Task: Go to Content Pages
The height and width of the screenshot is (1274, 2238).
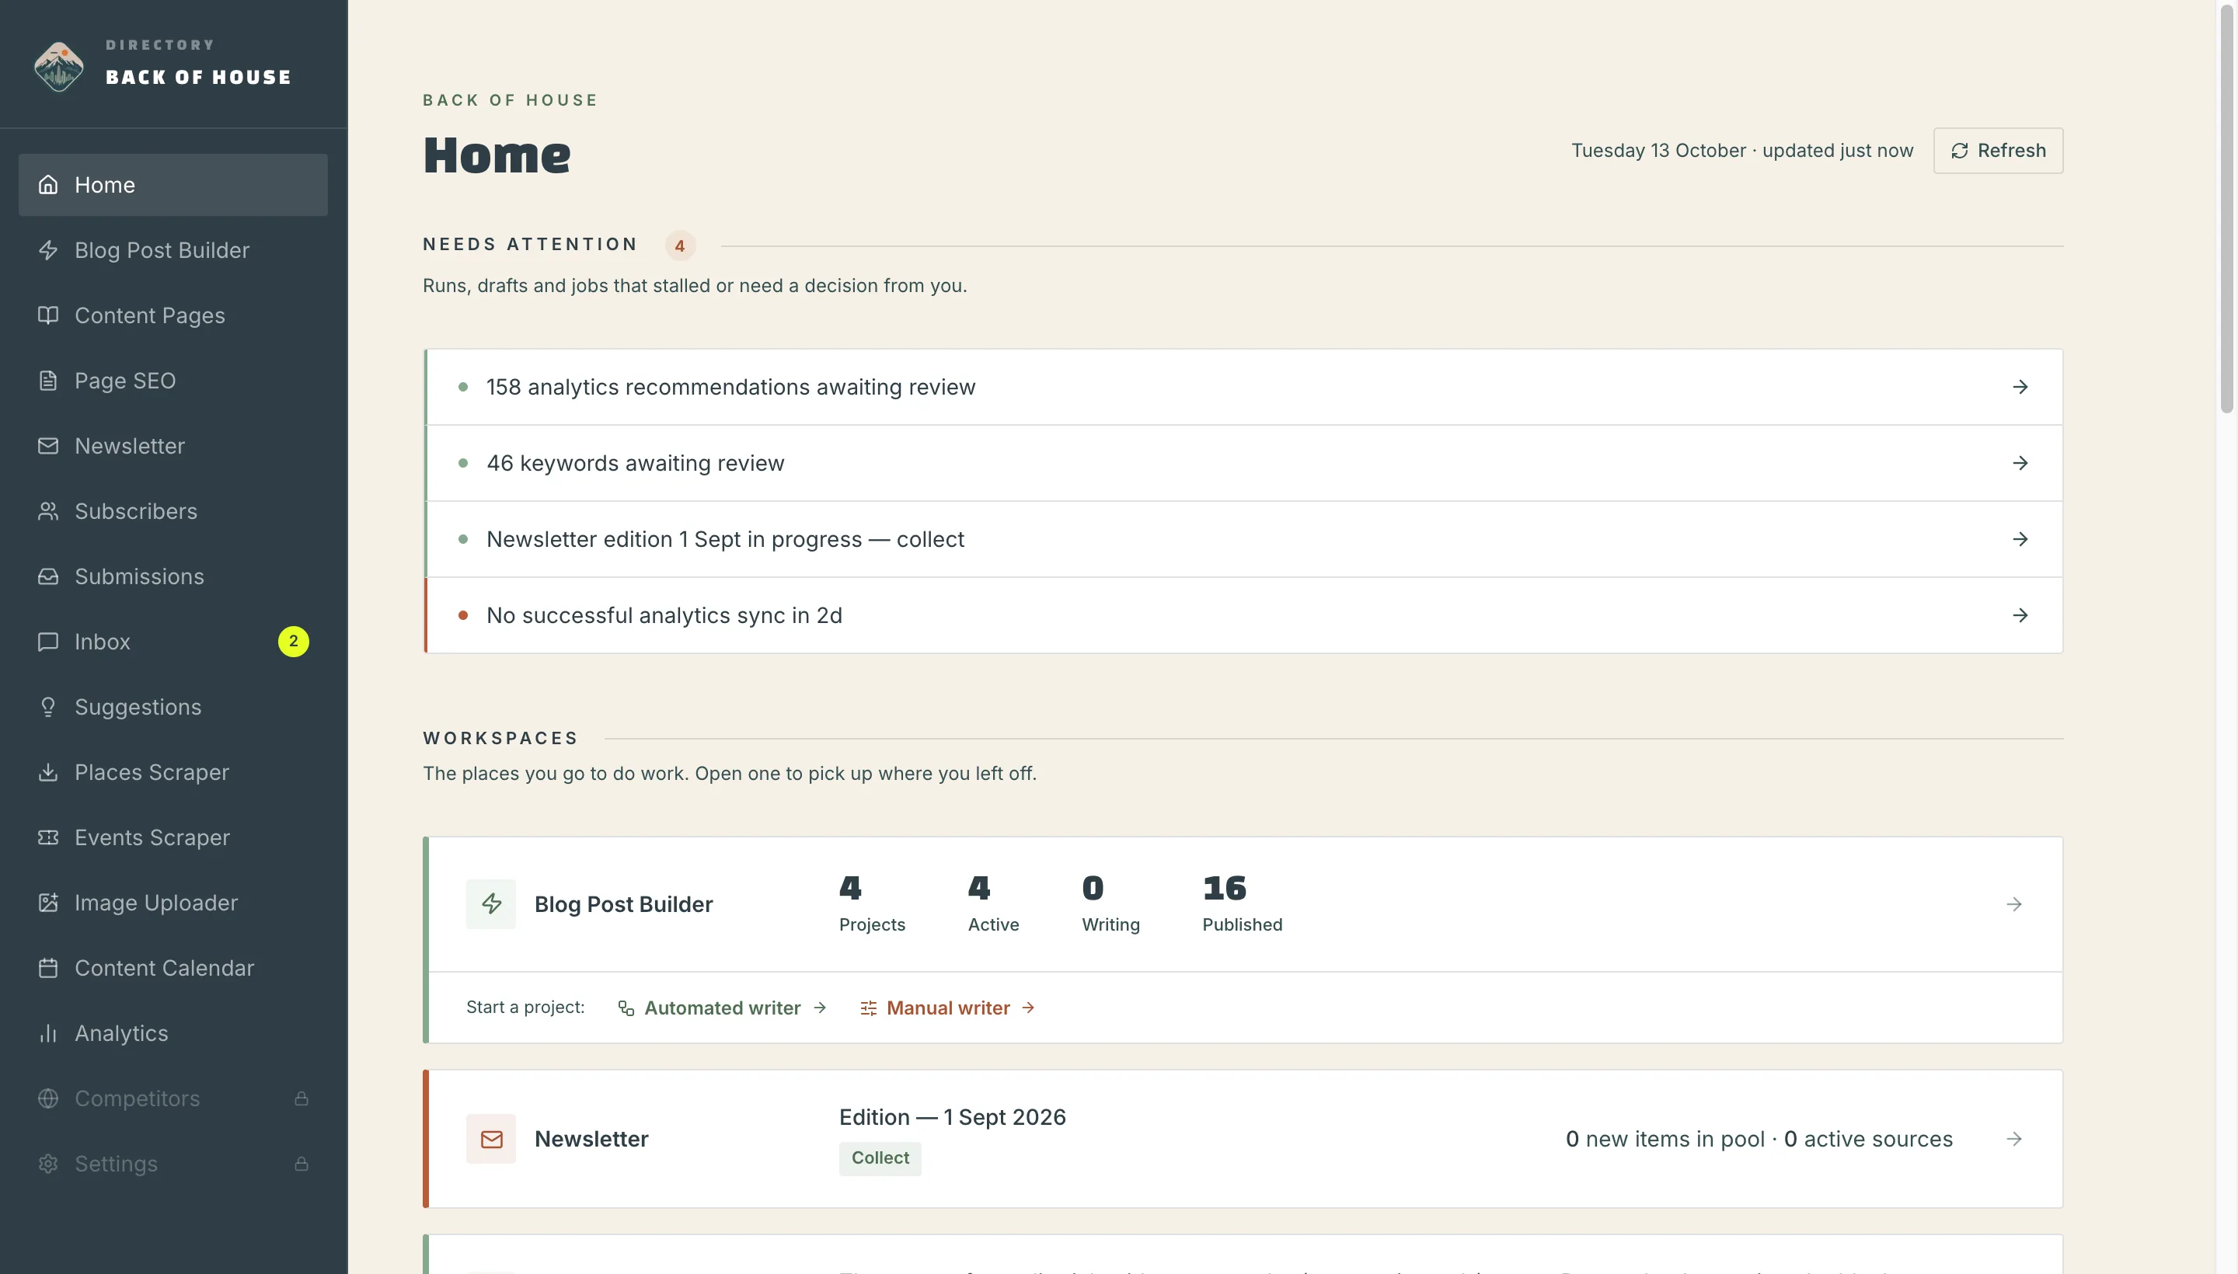Action: pyautogui.click(x=173, y=315)
